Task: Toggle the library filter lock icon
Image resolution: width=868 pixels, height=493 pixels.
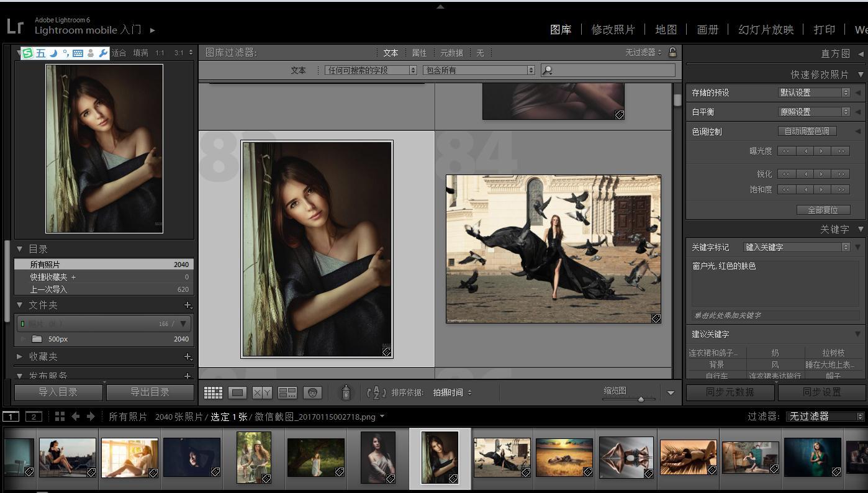Action: point(672,52)
